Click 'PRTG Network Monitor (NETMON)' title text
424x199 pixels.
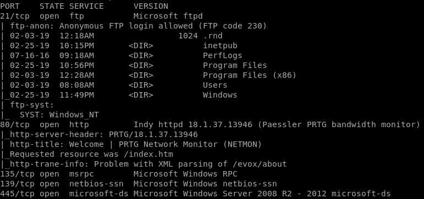(190, 144)
